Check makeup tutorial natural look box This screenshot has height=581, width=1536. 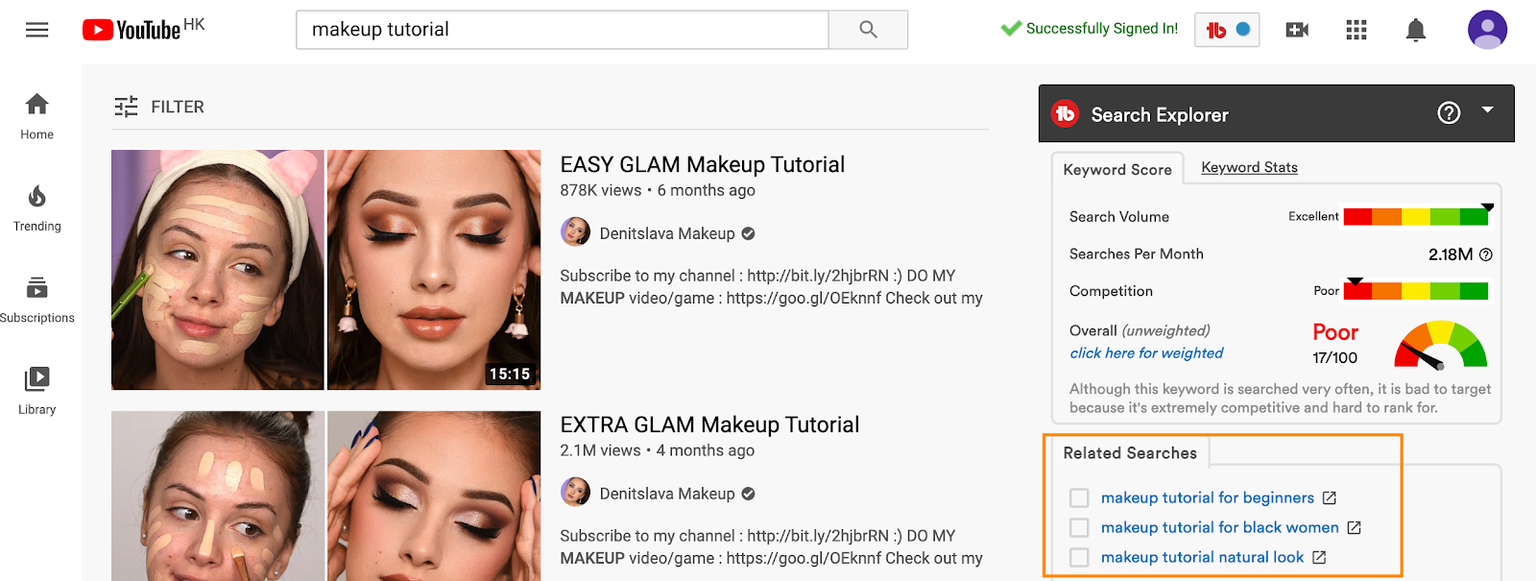click(1079, 558)
